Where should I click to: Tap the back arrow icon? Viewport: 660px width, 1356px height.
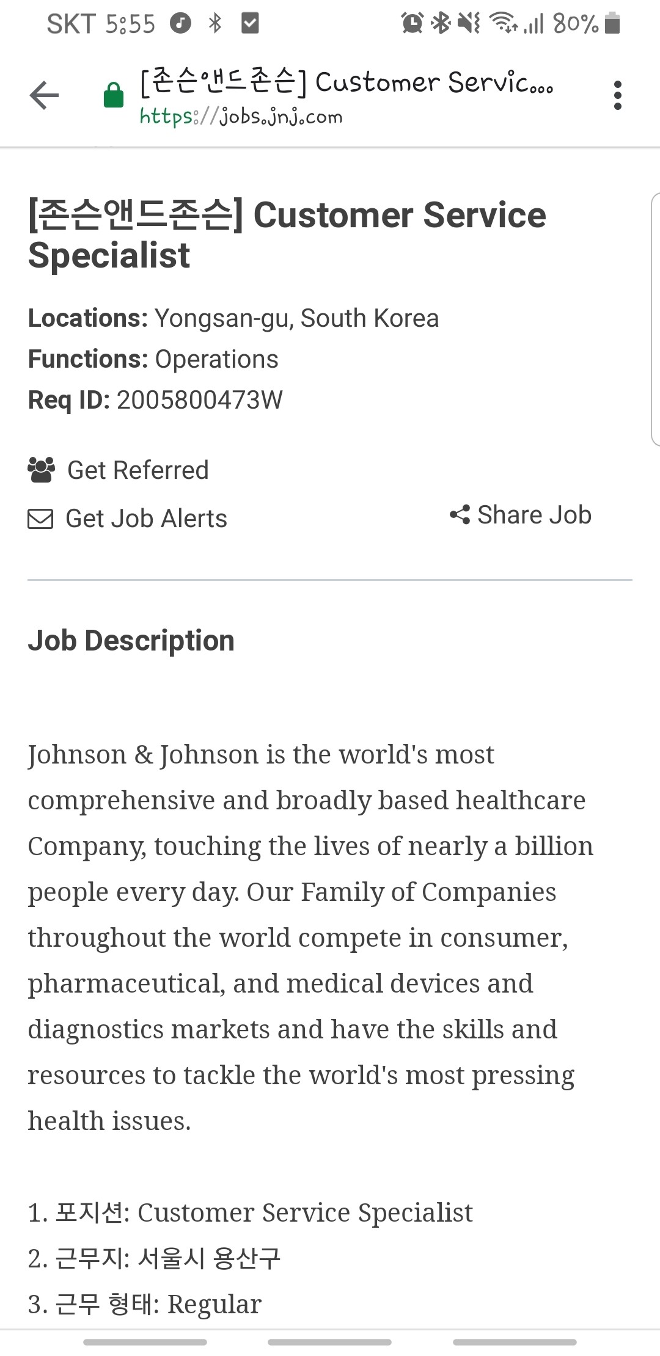click(44, 96)
